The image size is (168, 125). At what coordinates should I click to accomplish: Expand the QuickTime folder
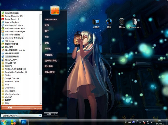(8, 88)
